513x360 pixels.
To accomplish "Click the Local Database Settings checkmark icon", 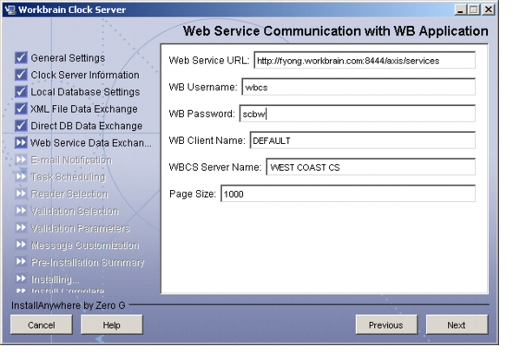I will coord(21,92).
